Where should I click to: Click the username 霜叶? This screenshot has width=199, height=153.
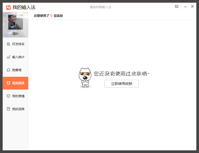16,34
